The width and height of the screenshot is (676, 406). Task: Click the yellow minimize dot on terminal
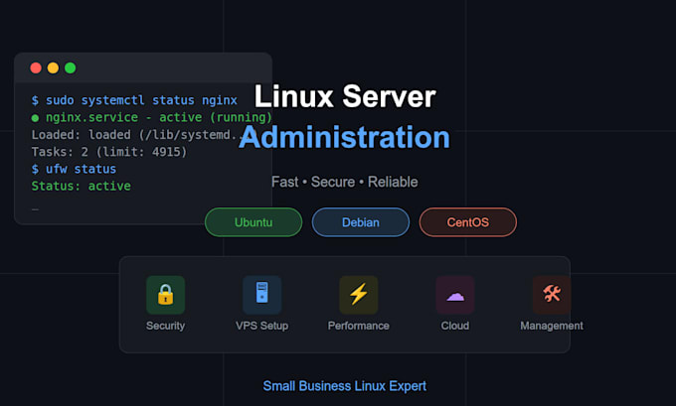(x=53, y=68)
